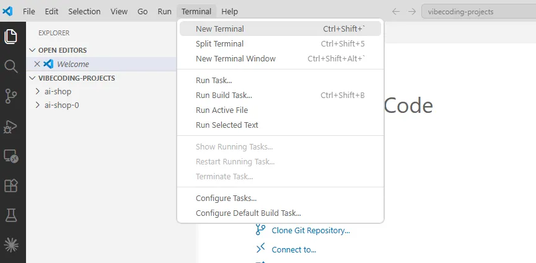Select Split Terminal menu entry
This screenshot has height=263, width=536.
tap(280, 44)
